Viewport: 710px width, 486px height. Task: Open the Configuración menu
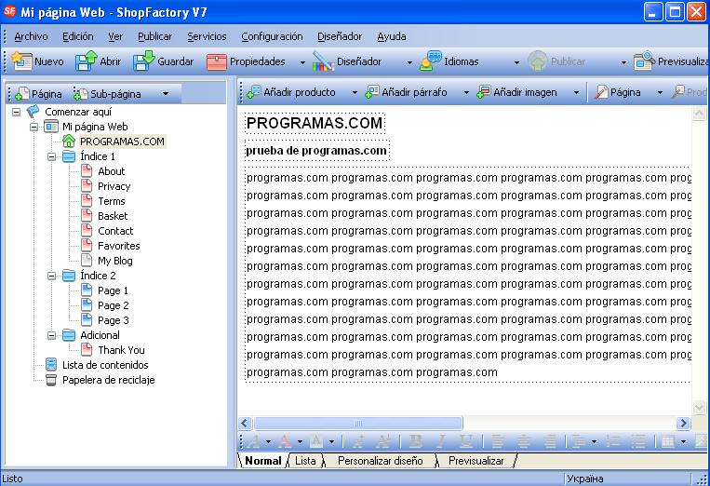272,36
